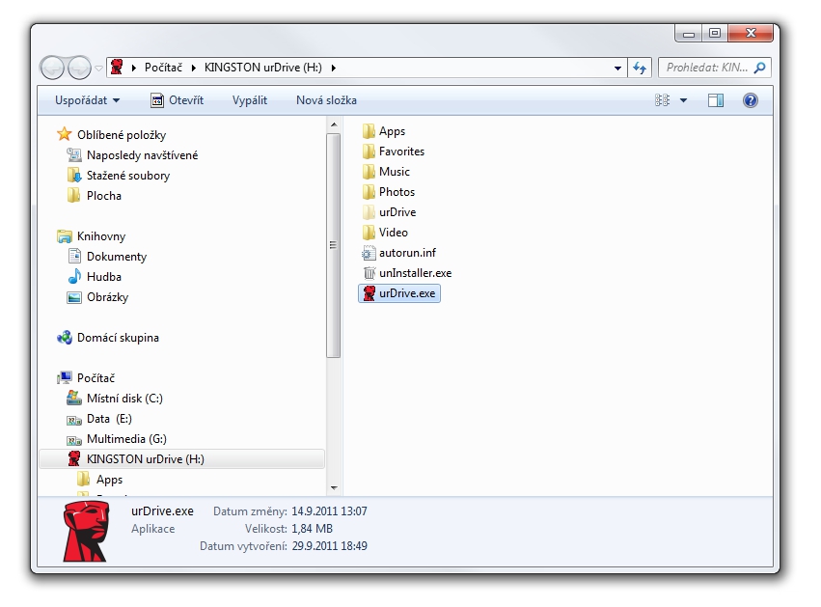Click Otevřít in the toolbar
The image size is (821, 607).
point(177,100)
